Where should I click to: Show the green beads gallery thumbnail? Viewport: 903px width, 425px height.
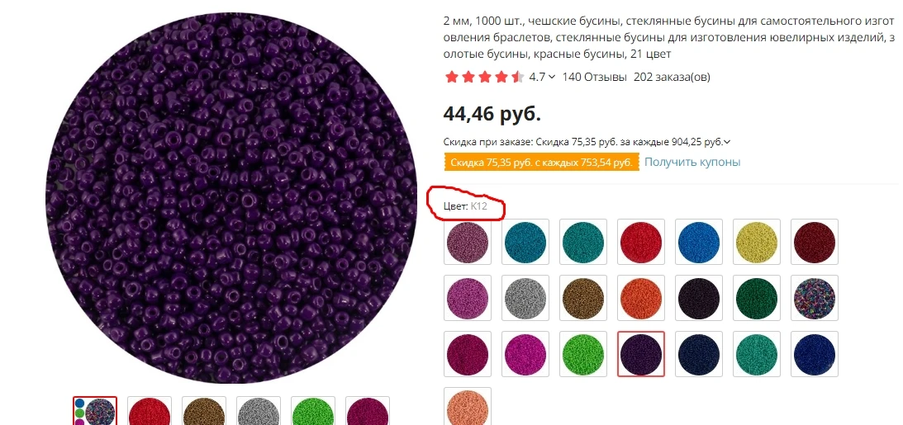(x=313, y=411)
